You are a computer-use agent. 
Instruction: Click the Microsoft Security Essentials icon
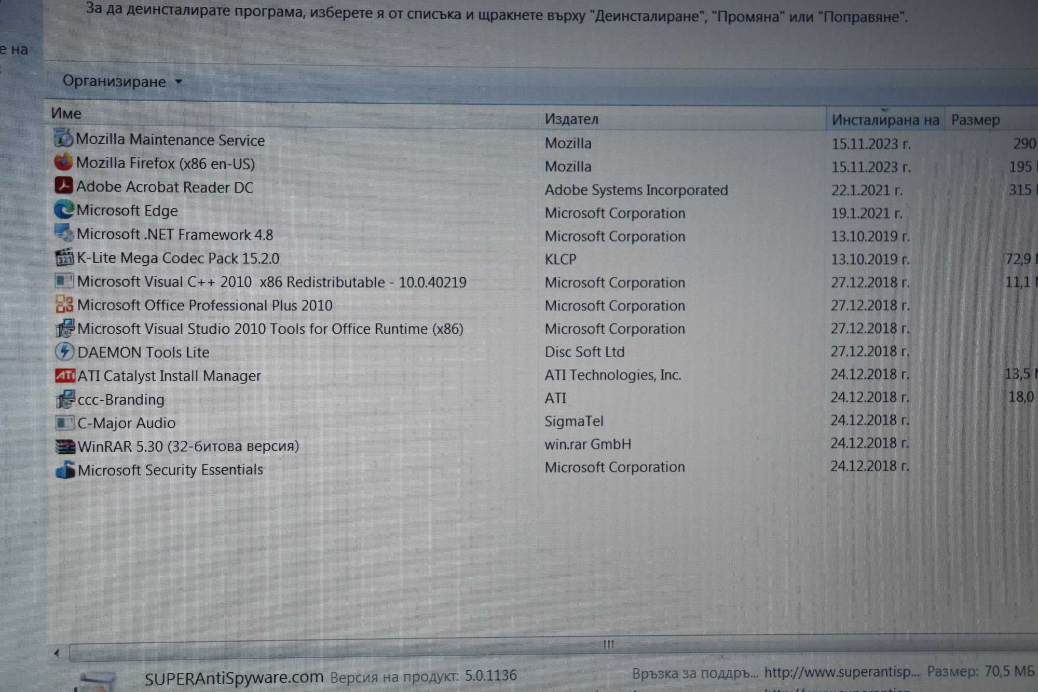point(65,470)
